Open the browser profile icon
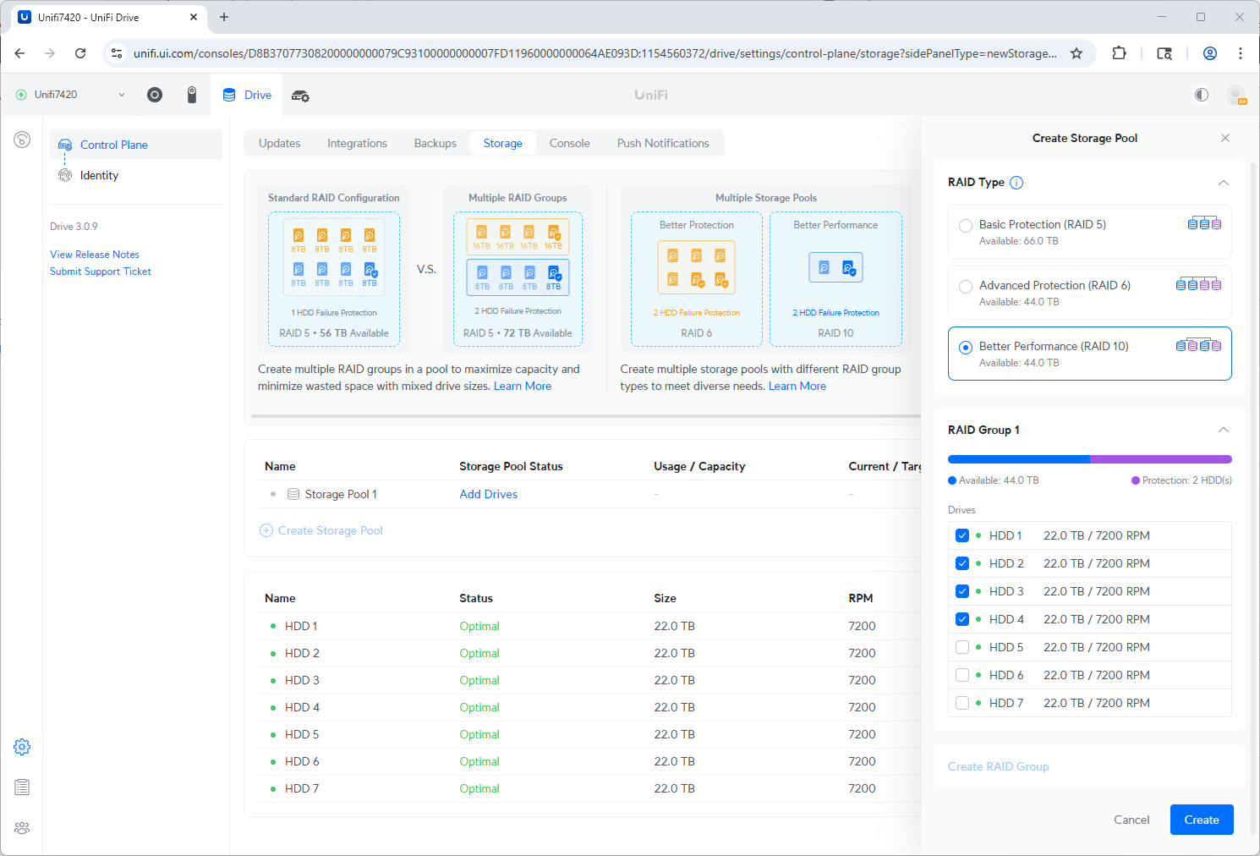Screen dimensions: 1260x856 coord(1210,53)
